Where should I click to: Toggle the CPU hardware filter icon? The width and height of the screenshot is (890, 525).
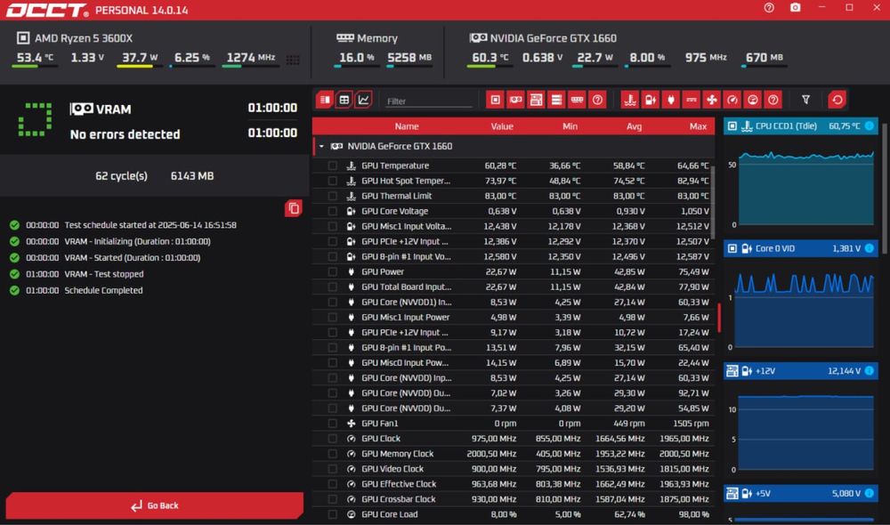[496, 100]
